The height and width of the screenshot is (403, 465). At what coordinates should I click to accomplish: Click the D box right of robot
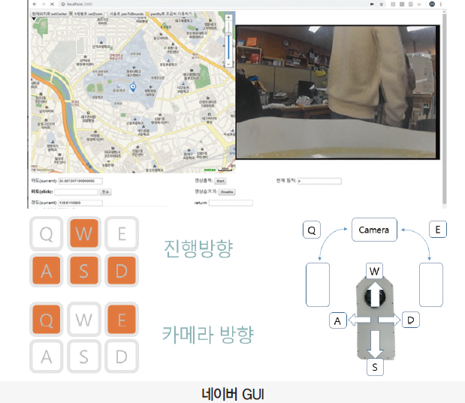pyautogui.click(x=411, y=320)
